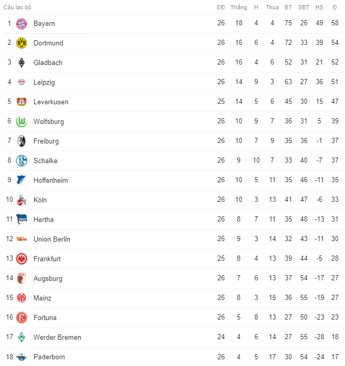Click the Câu lạc bộ header

pos(17,8)
